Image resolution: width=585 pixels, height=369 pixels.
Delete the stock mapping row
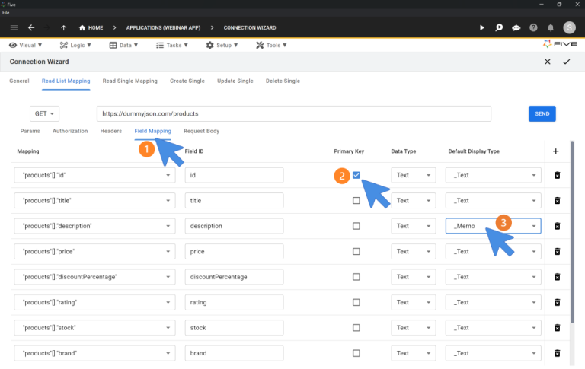click(558, 328)
